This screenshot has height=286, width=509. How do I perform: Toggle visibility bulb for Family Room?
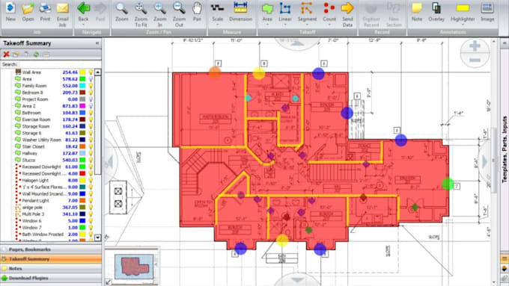tap(91, 86)
